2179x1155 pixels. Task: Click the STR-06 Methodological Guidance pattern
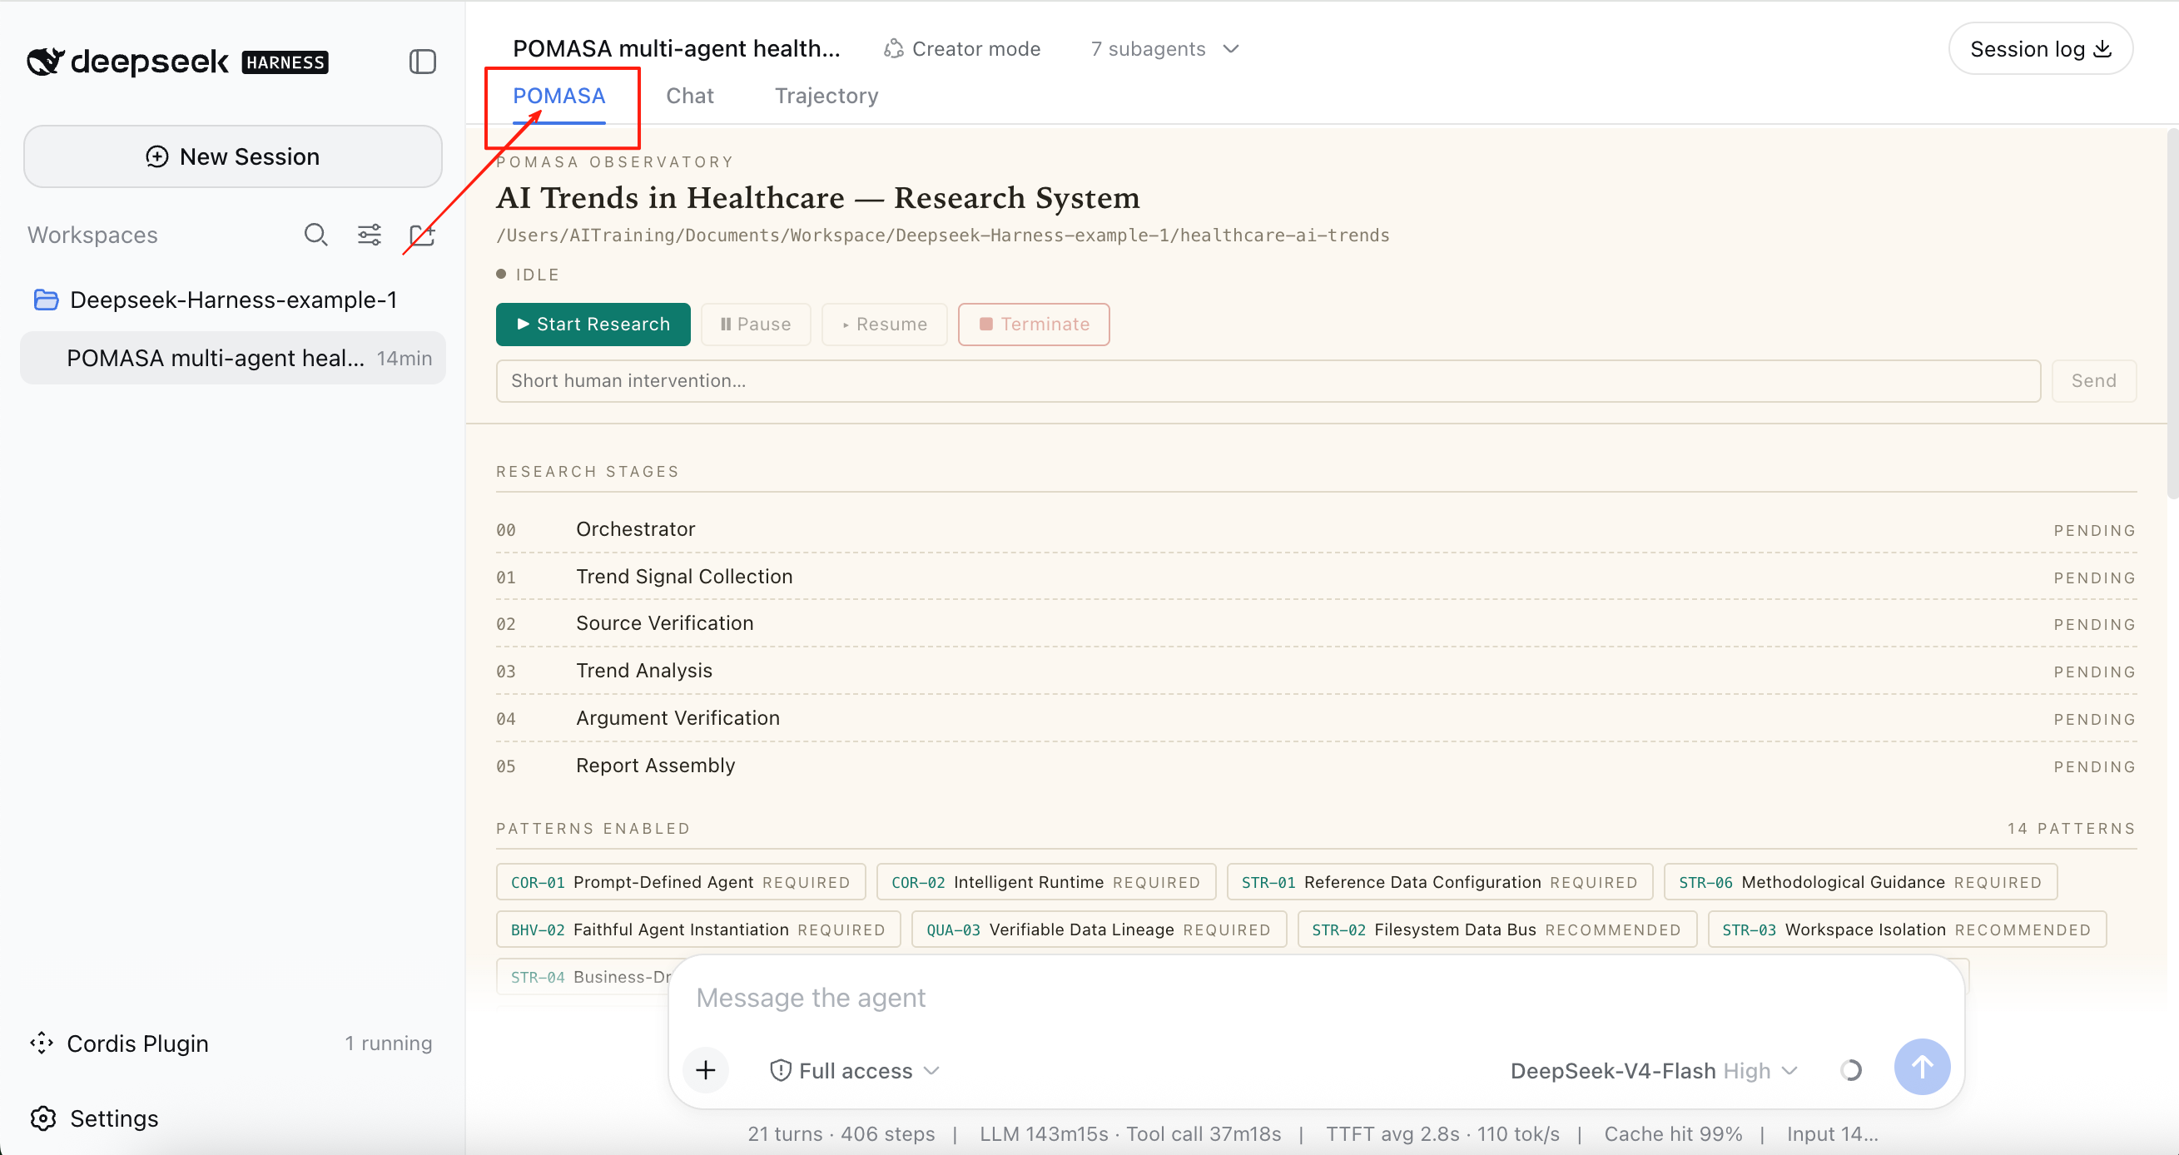1860,882
